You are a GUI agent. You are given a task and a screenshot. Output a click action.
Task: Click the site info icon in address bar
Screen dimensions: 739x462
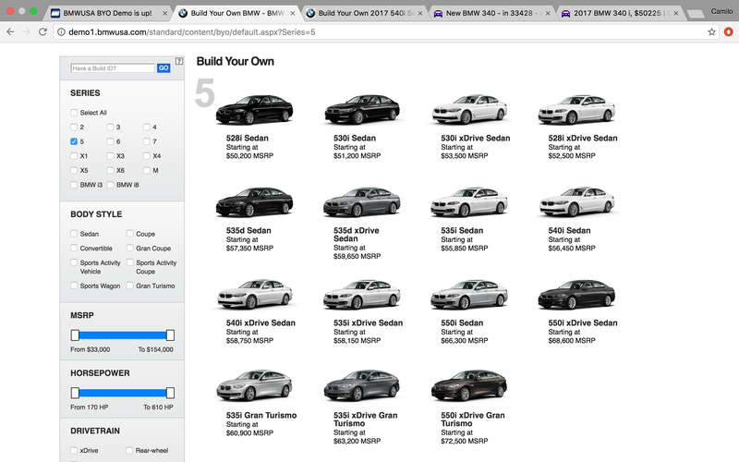61,32
